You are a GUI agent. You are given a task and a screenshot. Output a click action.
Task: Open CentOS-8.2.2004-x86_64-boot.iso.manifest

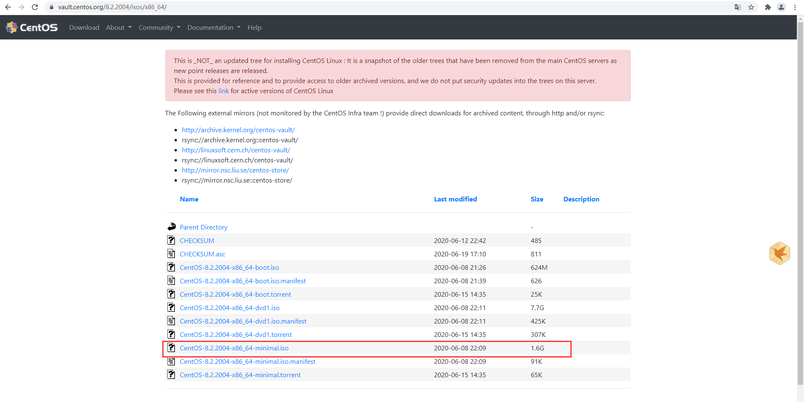pyautogui.click(x=243, y=281)
